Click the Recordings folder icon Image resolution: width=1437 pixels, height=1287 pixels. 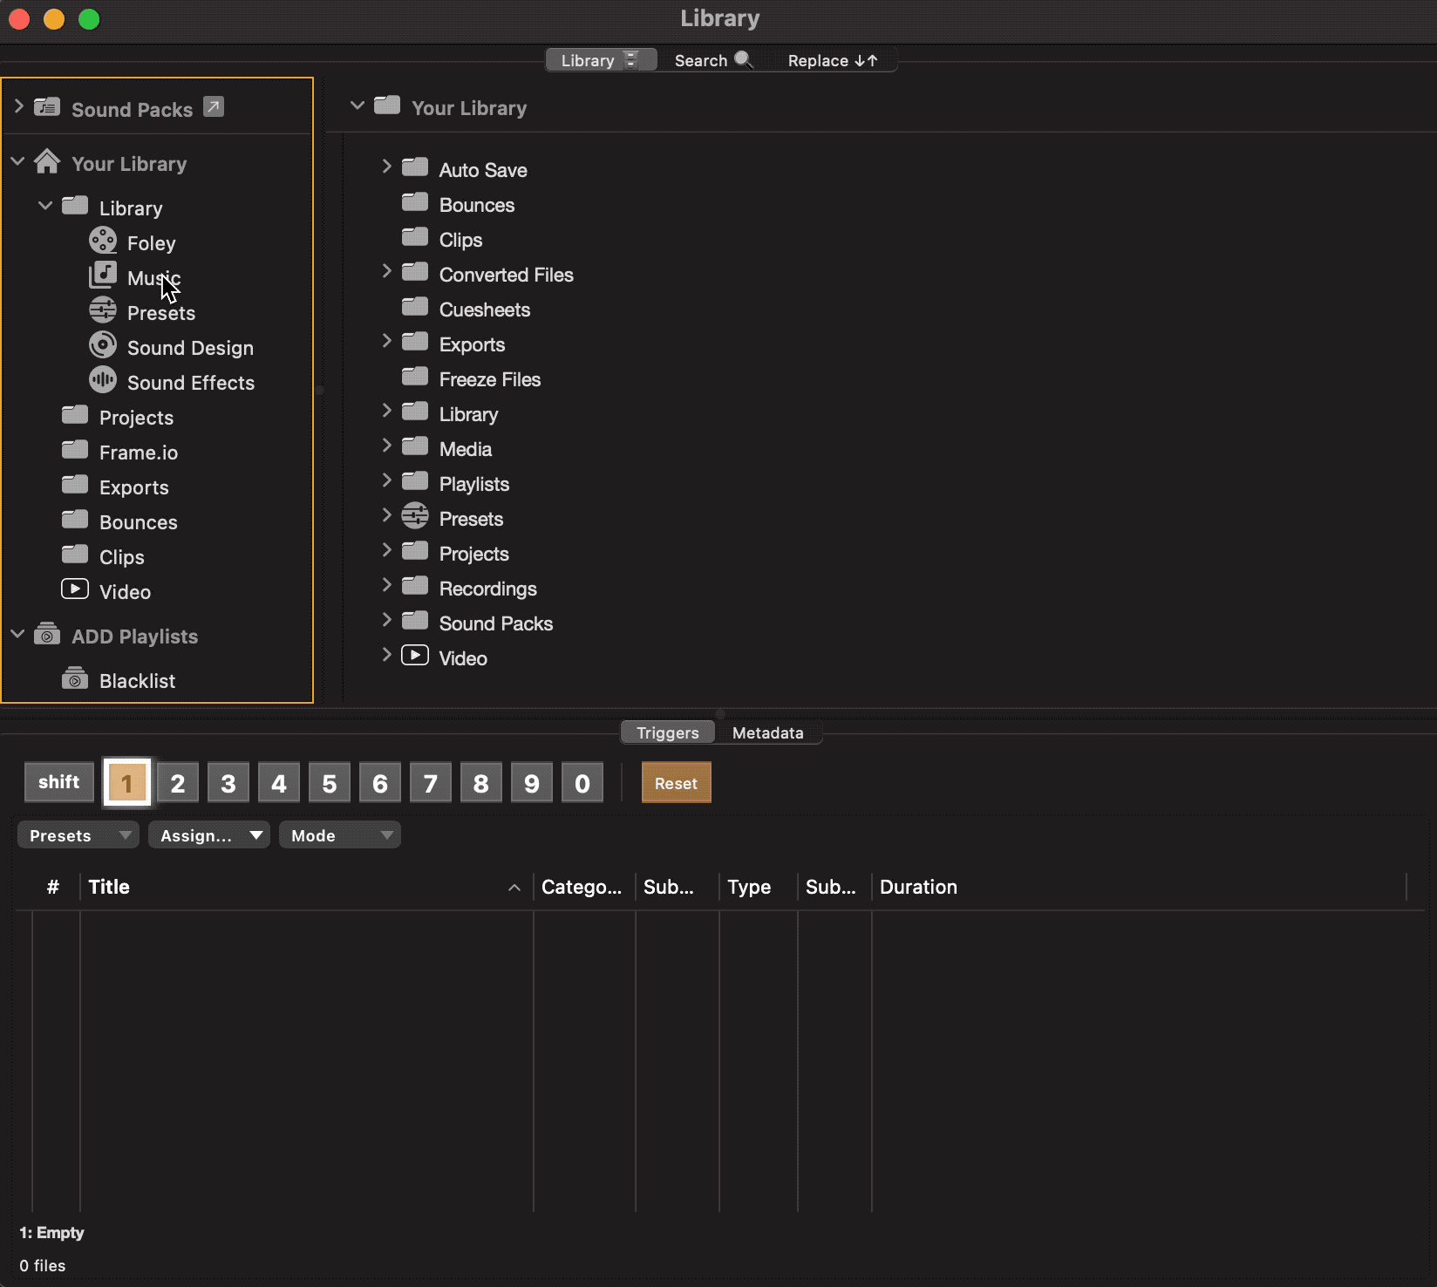click(x=415, y=585)
